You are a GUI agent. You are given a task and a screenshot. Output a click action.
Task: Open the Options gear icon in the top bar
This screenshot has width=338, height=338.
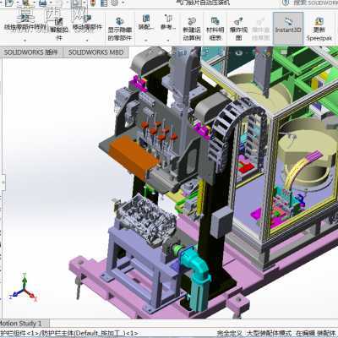point(114,3)
